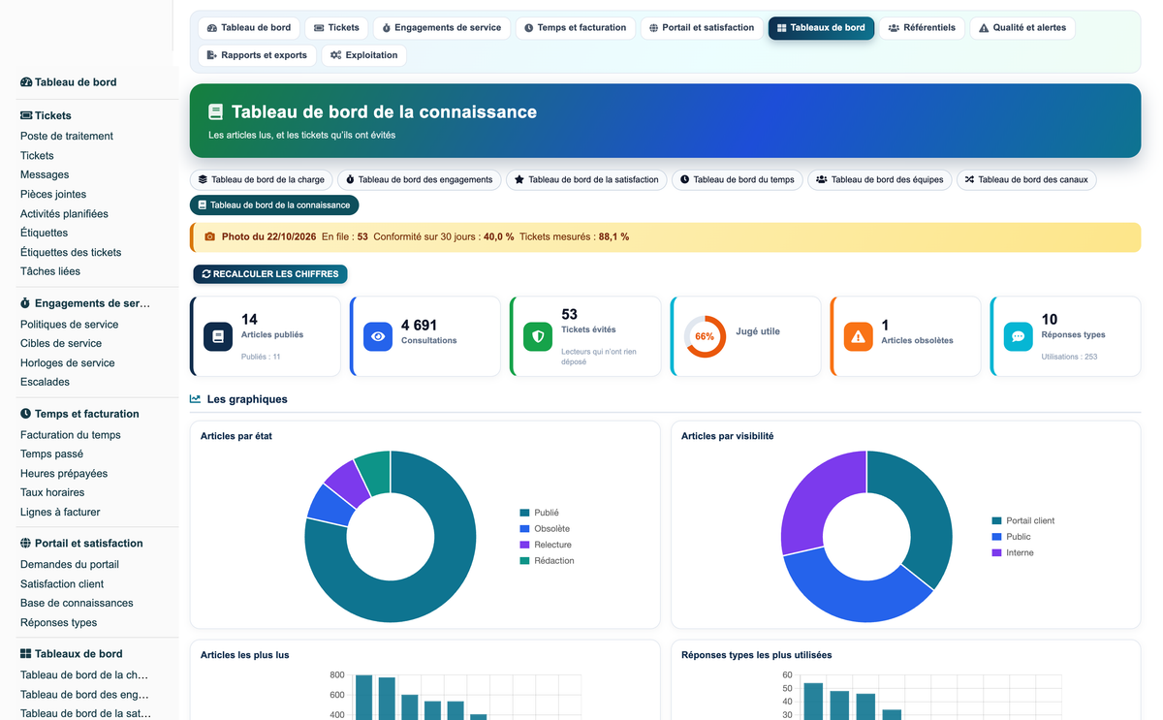Viewport: 1163px width, 720px height.
Task: Open Activités planifiées in the sidebar
Action: (64, 214)
